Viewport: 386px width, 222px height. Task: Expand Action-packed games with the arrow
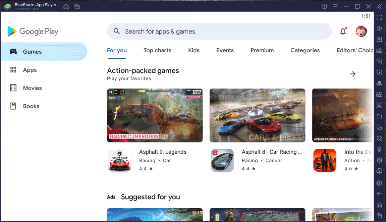pyautogui.click(x=352, y=74)
